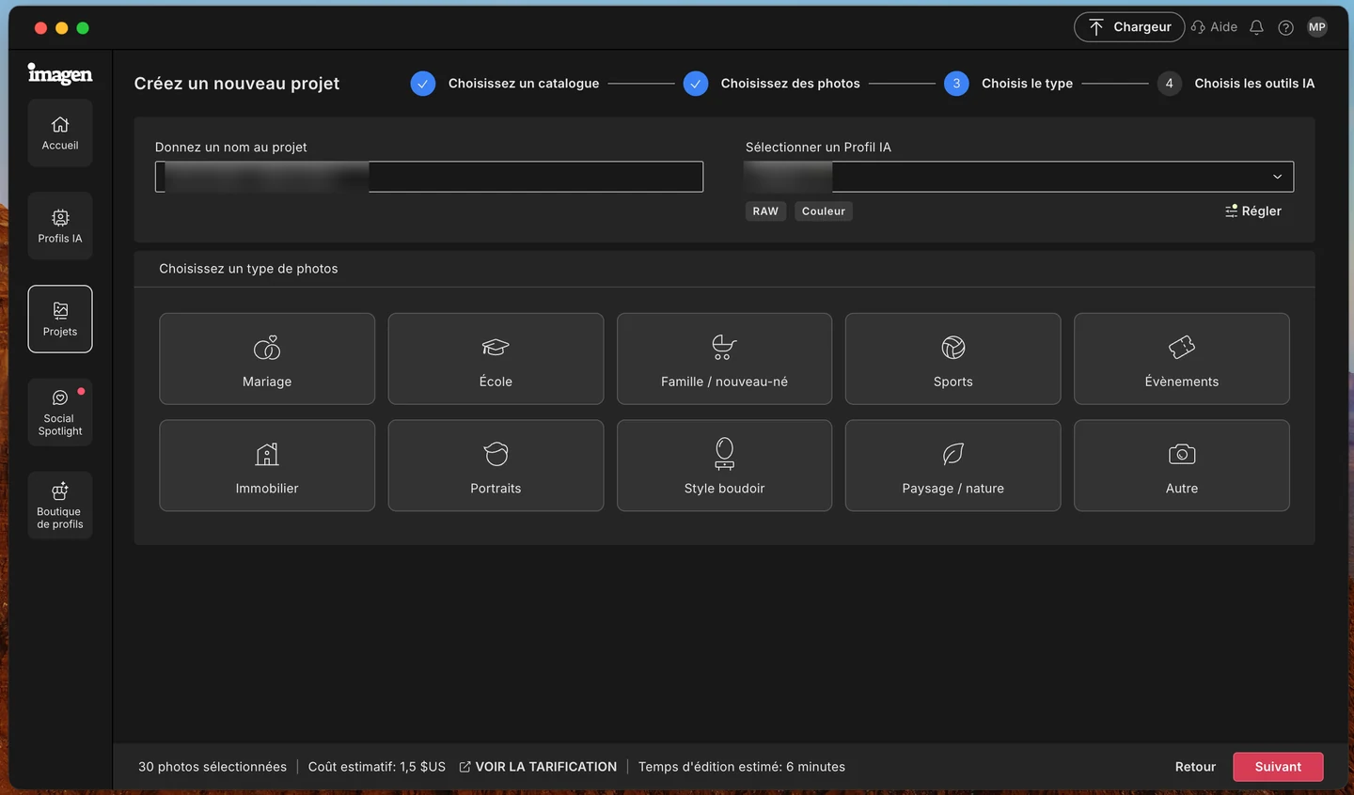
Task: Open notifications bell
Action: click(x=1256, y=27)
